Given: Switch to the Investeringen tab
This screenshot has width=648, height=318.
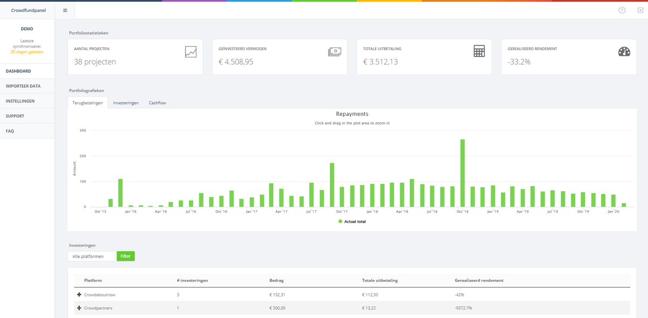Looking at the screenshot, I should coord(126,102).
